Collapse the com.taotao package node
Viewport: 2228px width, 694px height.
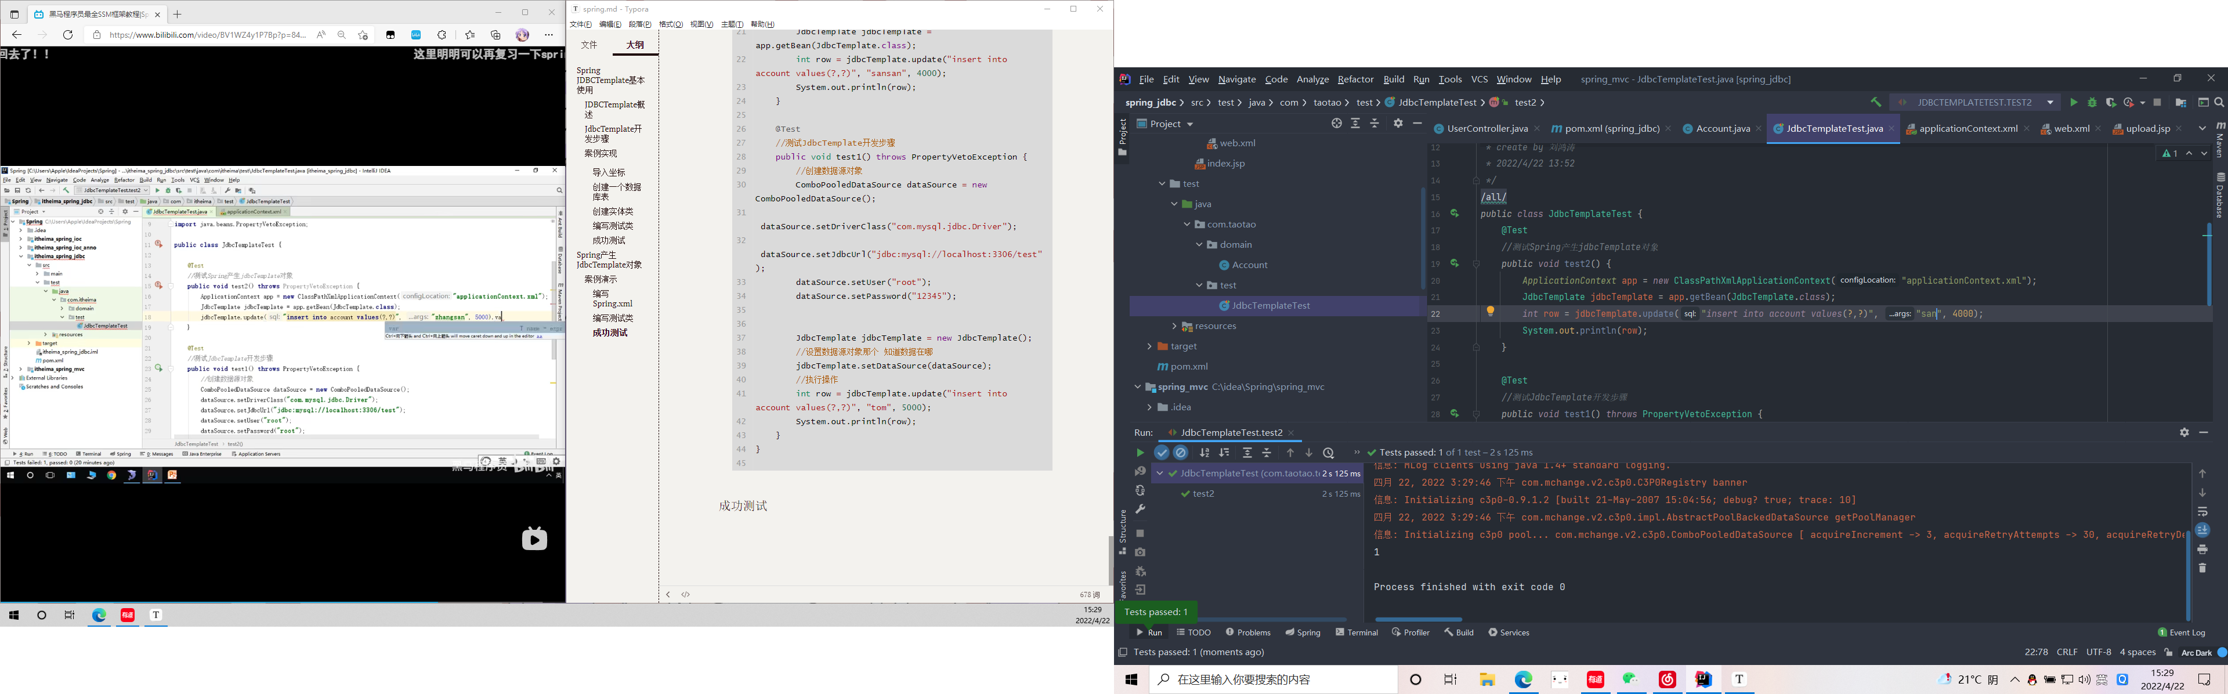(x=1187, y=225)
